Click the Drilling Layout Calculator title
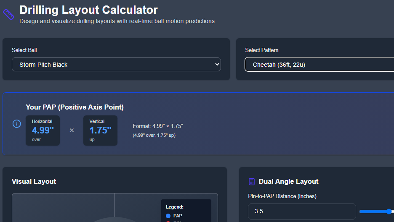394x222 pixels. (89, 10)
